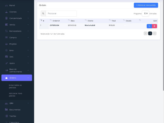Sort the Ordem # column
164x123 pixels.
pyautogui.click(x=51, y=20)
